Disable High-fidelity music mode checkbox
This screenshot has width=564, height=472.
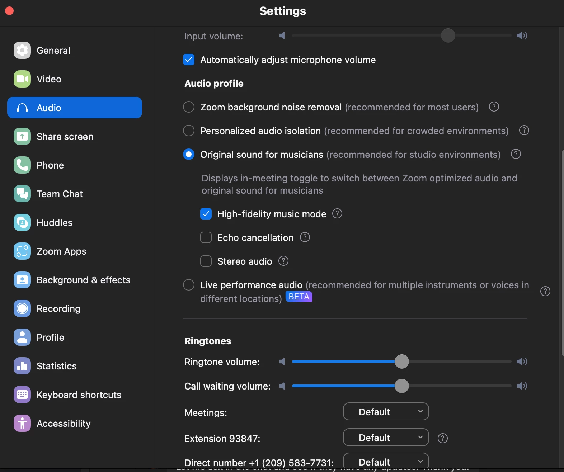click(x=206, y=214)
